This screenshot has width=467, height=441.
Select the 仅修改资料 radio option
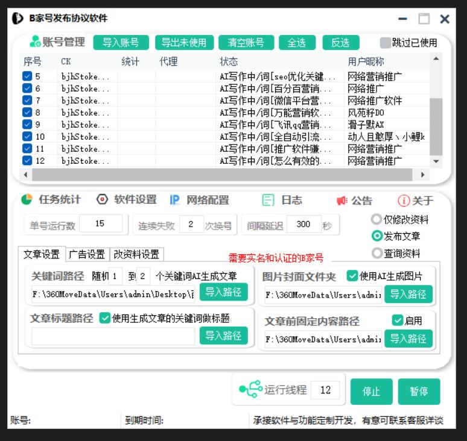pyautogui.click(x=377, y=219)
